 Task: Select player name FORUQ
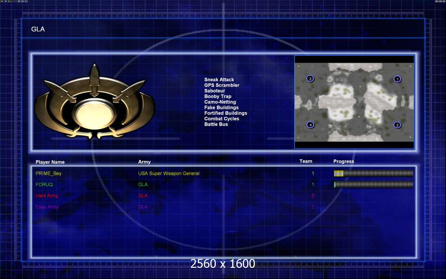(44, 185)
